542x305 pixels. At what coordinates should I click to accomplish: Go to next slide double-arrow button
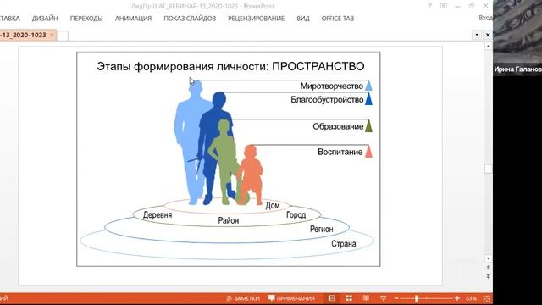coord(488,277)
